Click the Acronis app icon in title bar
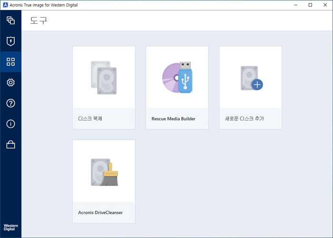Image resolution: width=333 pixels, height=238 pixels. click(5, 5)
